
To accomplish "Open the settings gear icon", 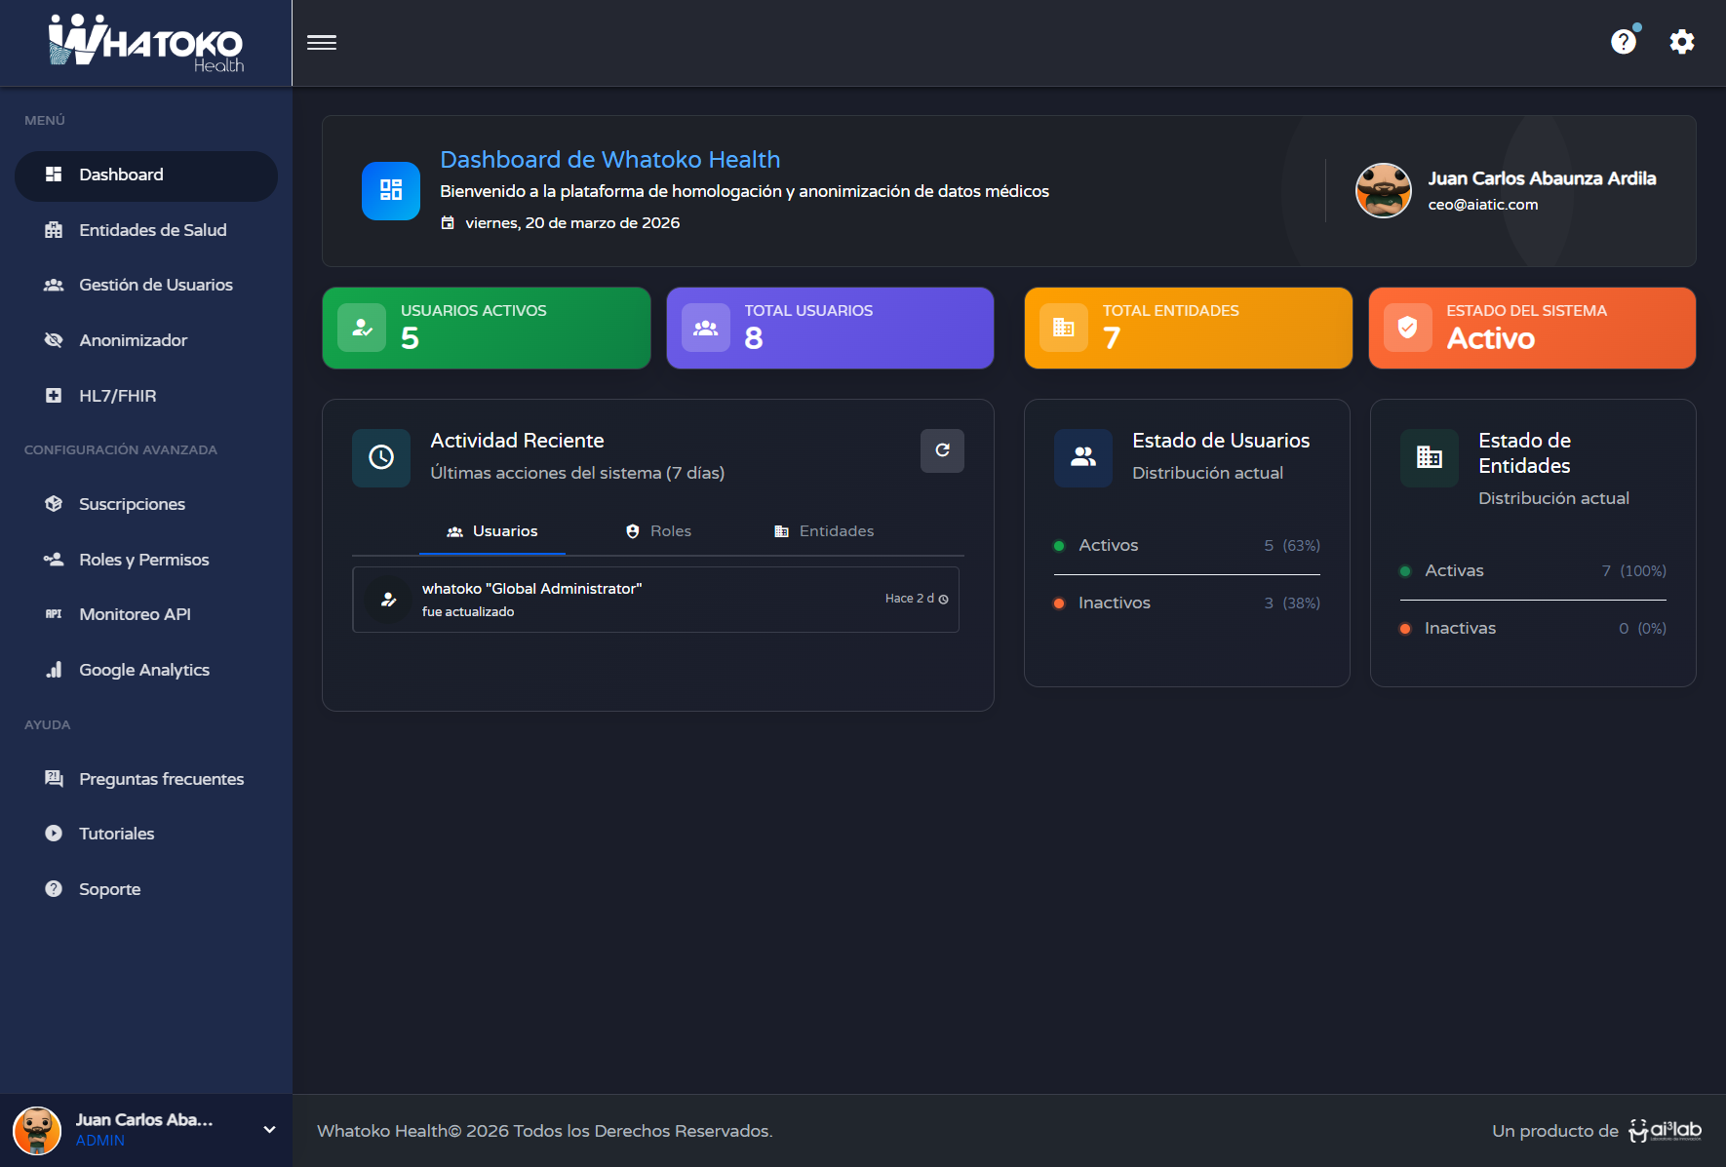I will point(1682,42).
